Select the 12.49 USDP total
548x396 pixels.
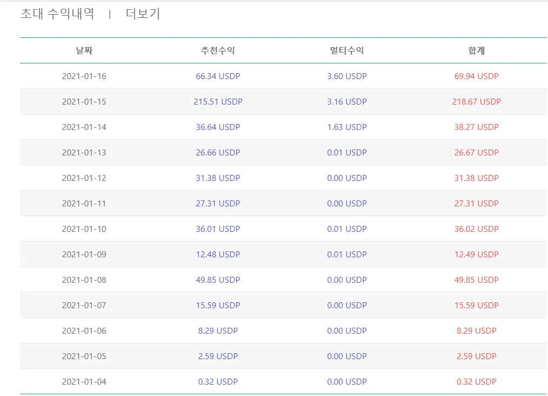(477, 255)
